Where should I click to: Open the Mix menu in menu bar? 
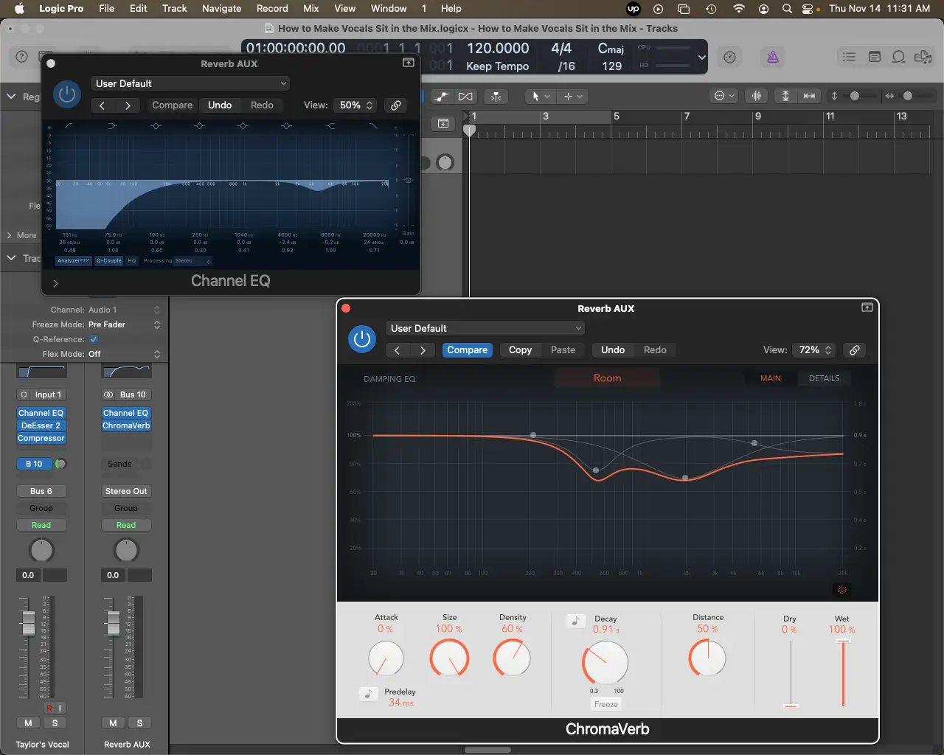[x=310, y=8]
